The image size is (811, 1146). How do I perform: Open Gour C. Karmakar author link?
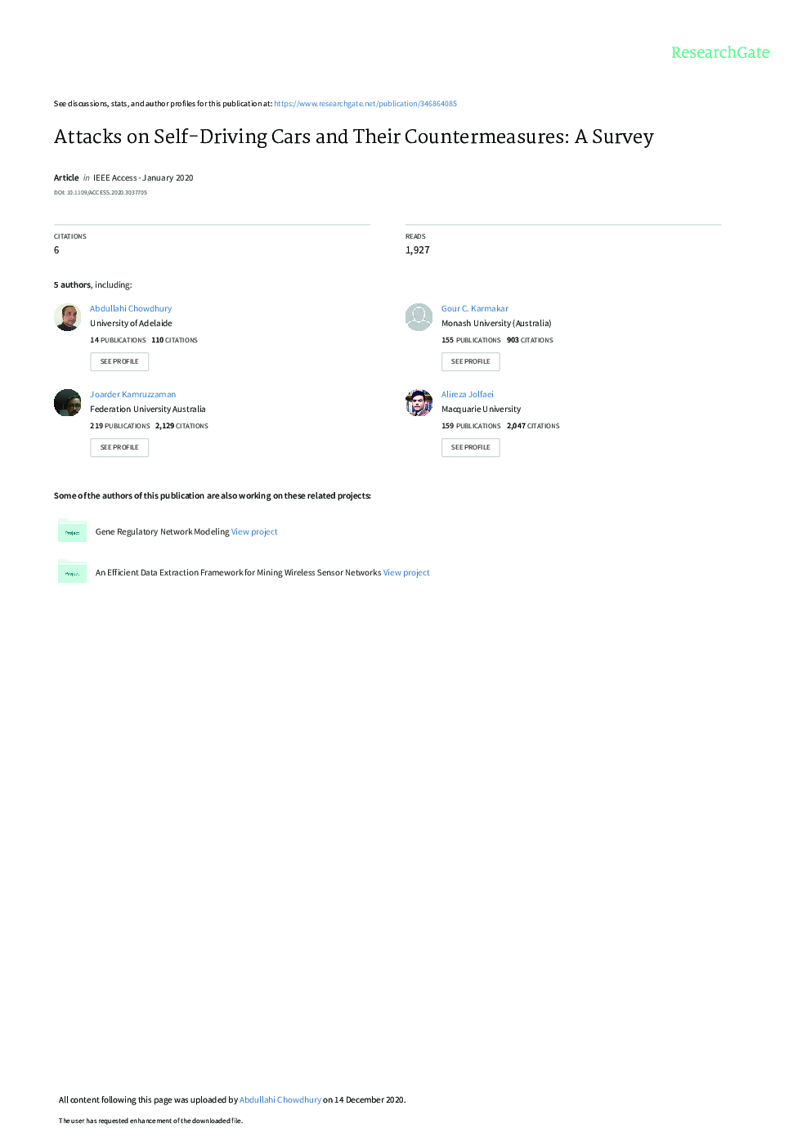coord(475,308)
